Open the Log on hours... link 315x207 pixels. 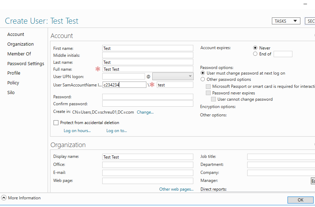click(77, 131)
